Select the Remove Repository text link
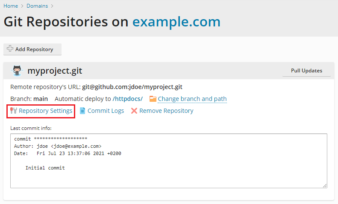This screenshot has height=204, width=338. click(x=166, y=111)
